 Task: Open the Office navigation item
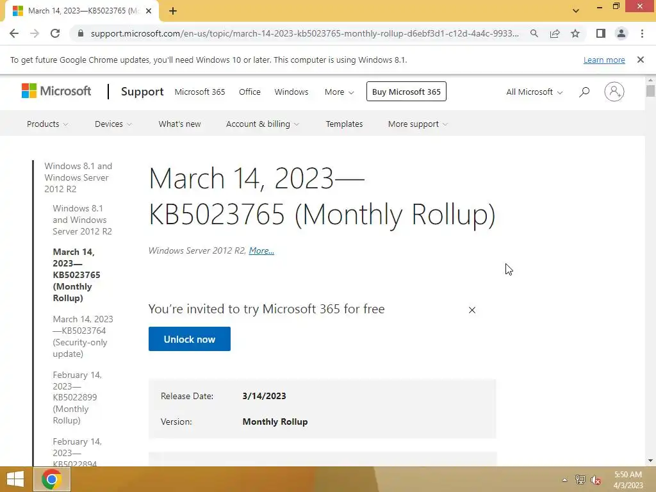(250, 92)
